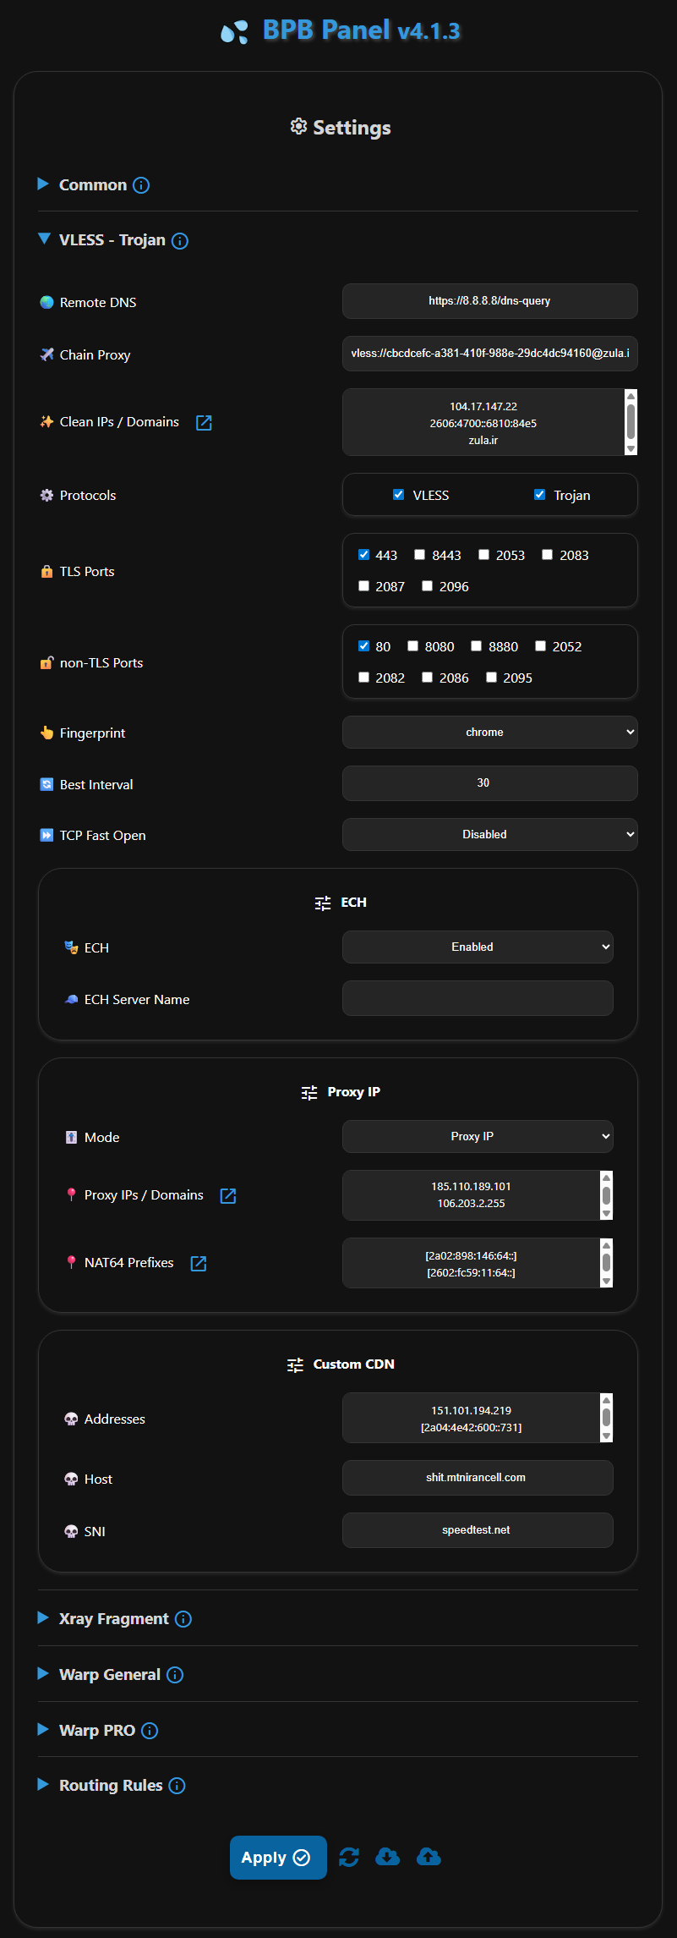The height and width of the screenshot is (1938, 677).
Task: Open the Fingerprint dropdown showing chrome
Action: pyautogui.click(x=489, y=733)
